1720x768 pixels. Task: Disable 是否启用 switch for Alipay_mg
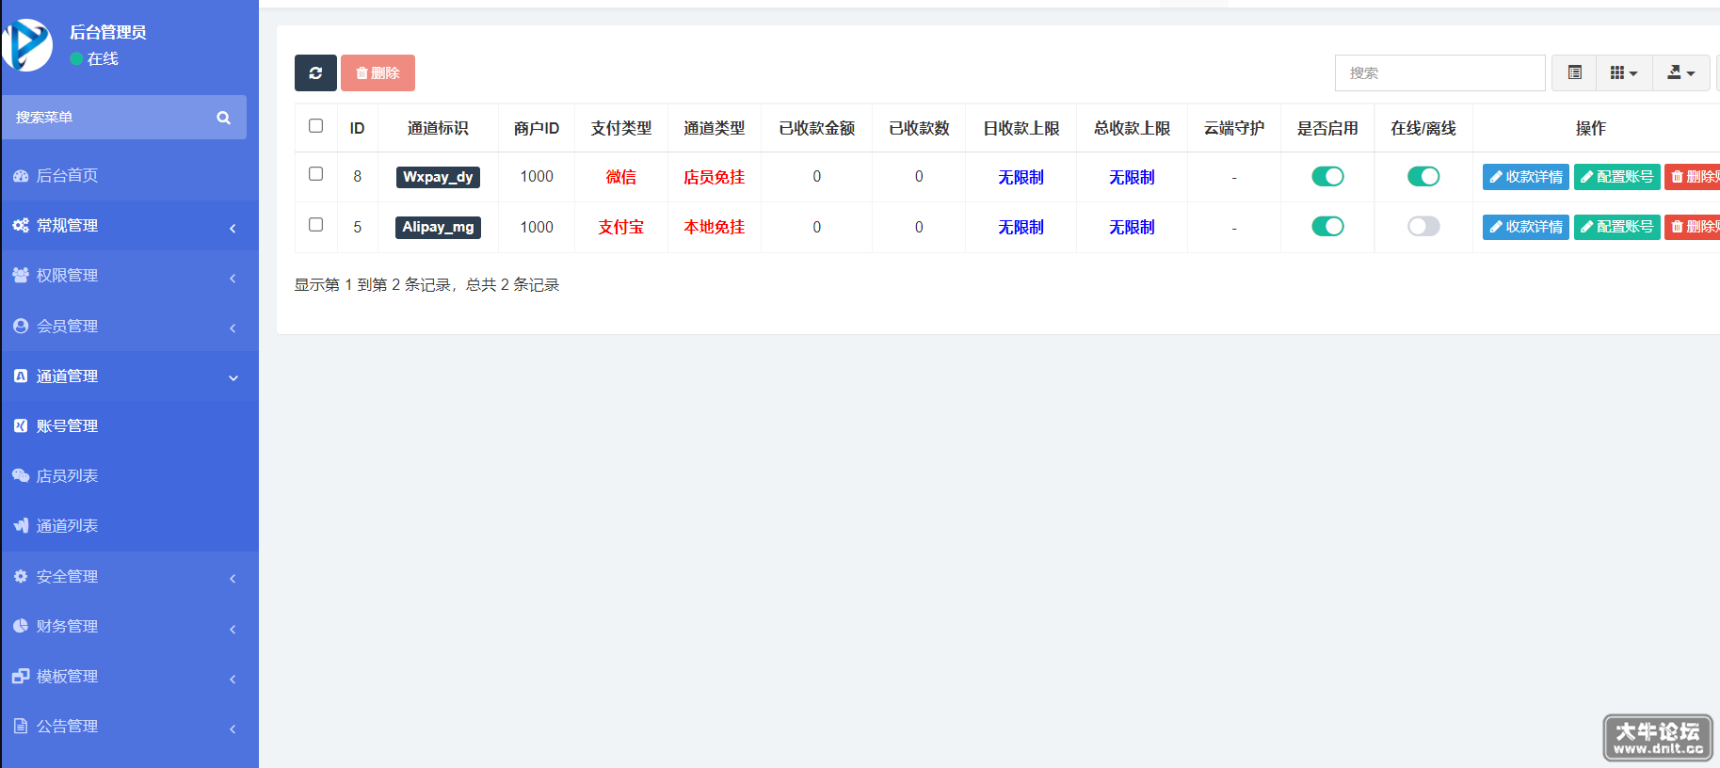tap(1327, 226)
